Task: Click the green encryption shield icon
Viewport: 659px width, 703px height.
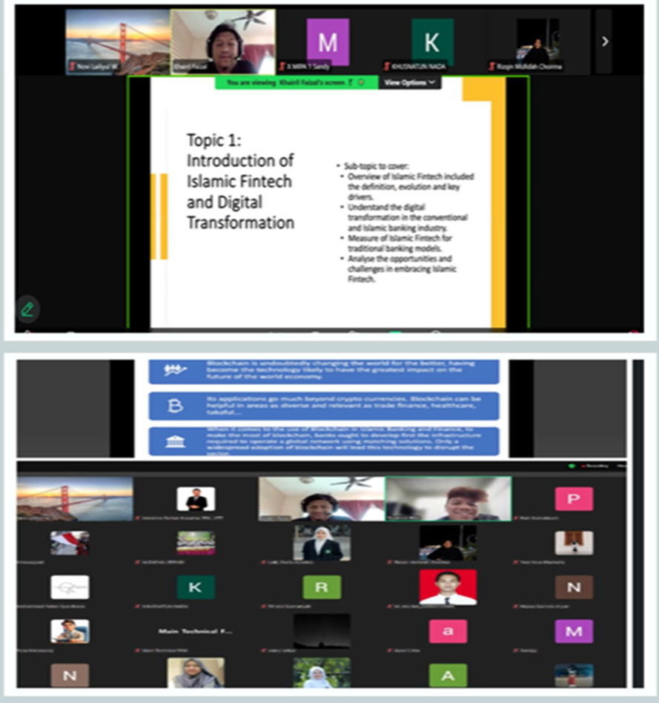Action: click(571, 466)
